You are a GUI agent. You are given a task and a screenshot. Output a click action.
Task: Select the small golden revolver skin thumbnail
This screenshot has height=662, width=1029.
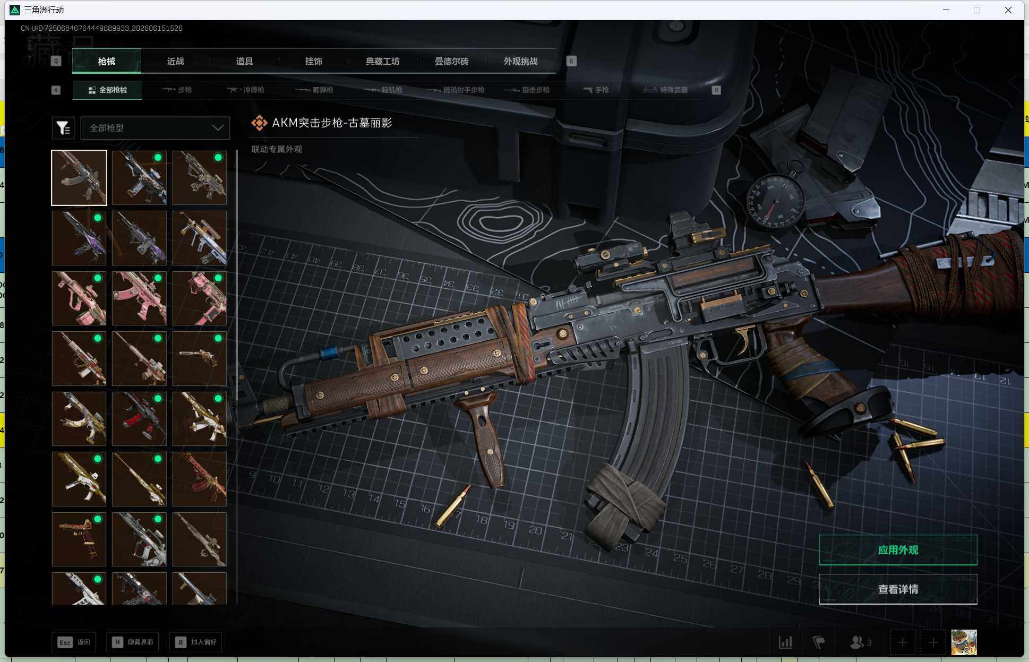pyautogui.click(x=200, y=358)
